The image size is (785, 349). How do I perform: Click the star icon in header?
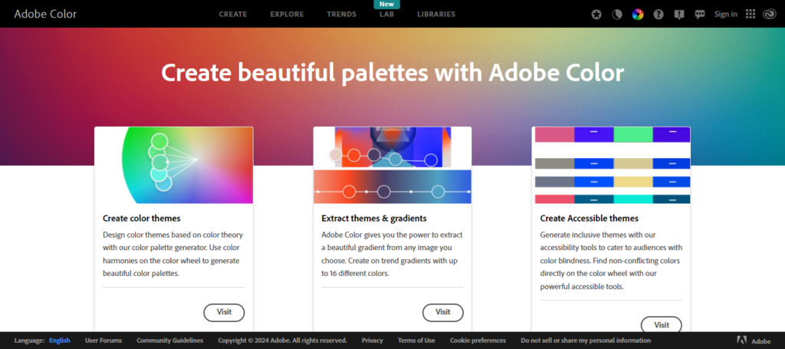point(597,14)
